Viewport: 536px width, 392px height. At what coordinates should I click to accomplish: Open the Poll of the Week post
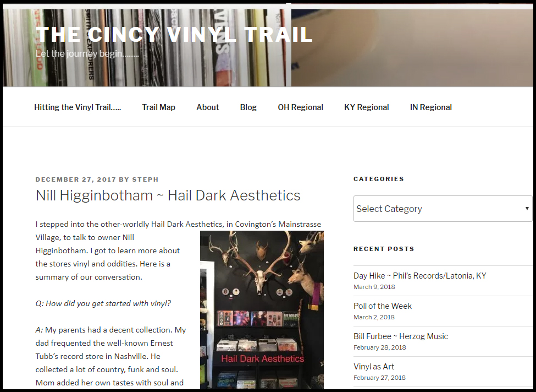383,306
